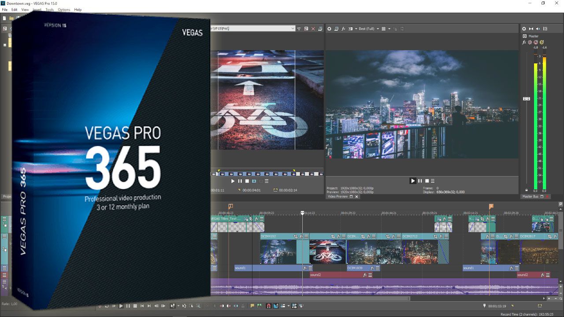The width and height of the screenshot is (564, 317).
Task: Open the mixer settings gear icon
Action: click(524, 29)
